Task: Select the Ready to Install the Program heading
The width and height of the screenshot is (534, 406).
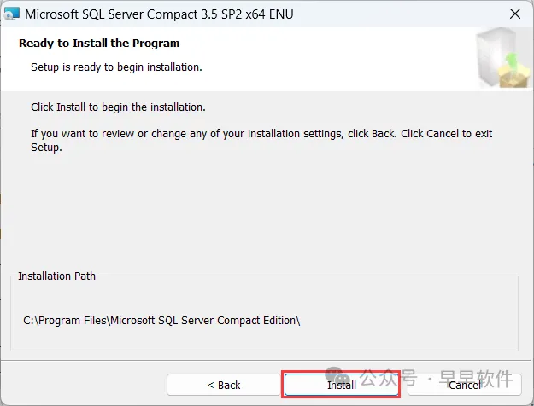Action: pos(99,43)
